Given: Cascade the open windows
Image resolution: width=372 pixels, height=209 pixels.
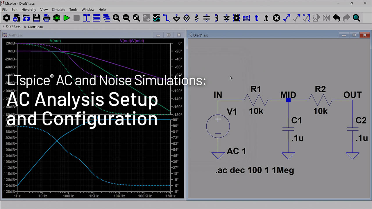Looking at the screenshot, I should click(x=107, y=18).
